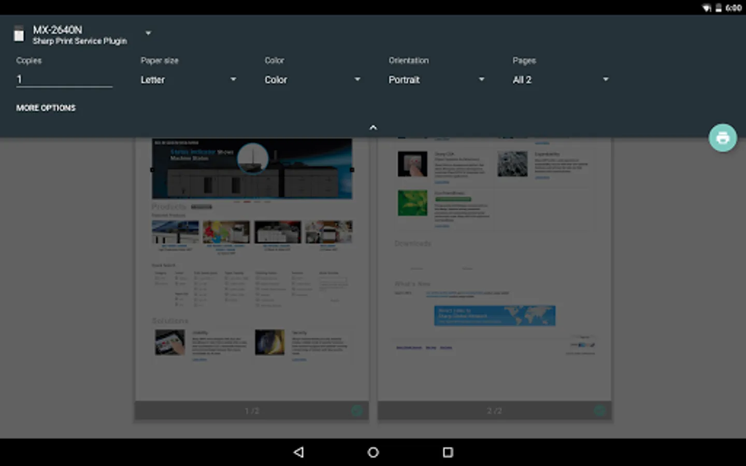The image size is (746, 466).
Task: Toggle selection check on page 2/2
Action: click(x=600, y=411)
